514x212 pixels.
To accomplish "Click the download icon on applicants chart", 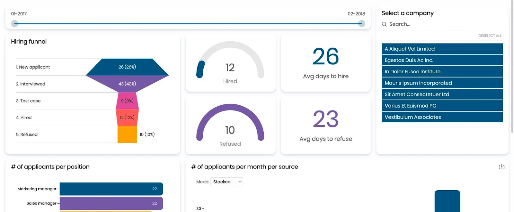I will click(x=501, y=167).
